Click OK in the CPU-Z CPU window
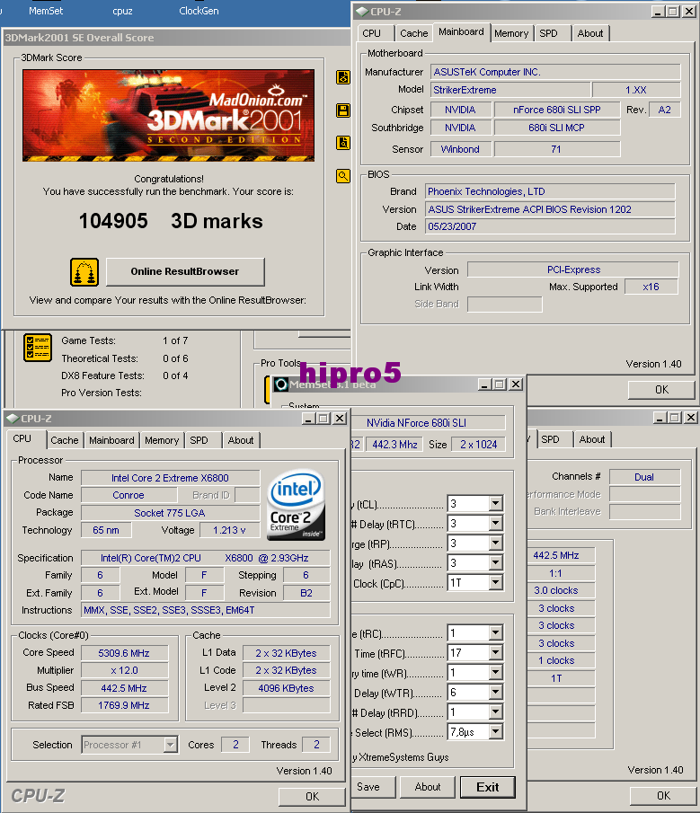The width and height of the screenshot is (700, 813). coord(312,797)
